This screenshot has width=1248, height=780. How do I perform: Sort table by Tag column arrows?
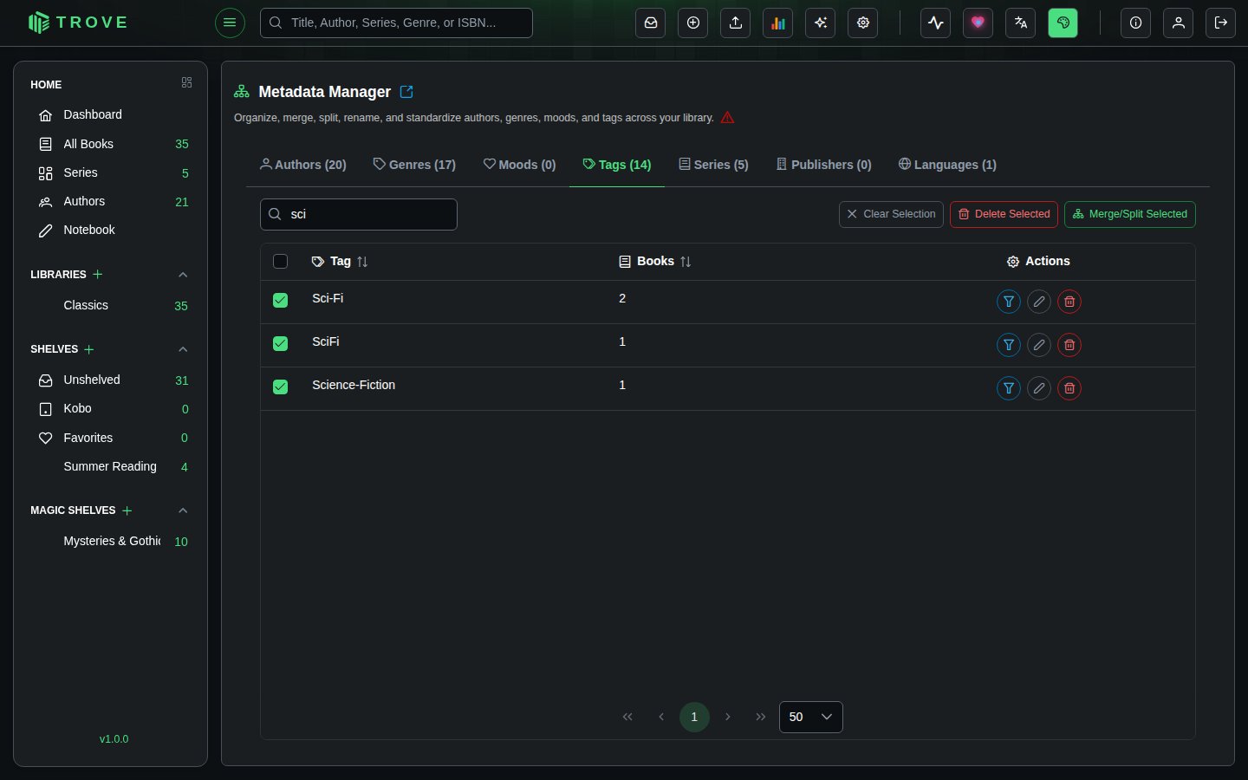[362, 262]
